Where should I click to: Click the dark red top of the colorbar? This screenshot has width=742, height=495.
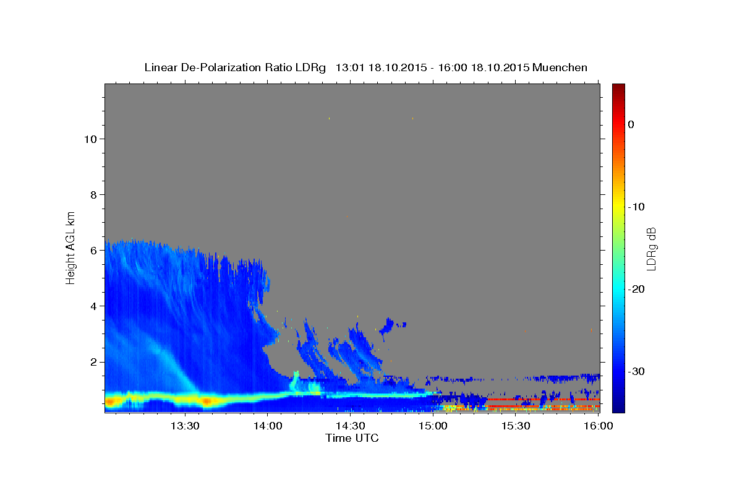coord(618,88)
